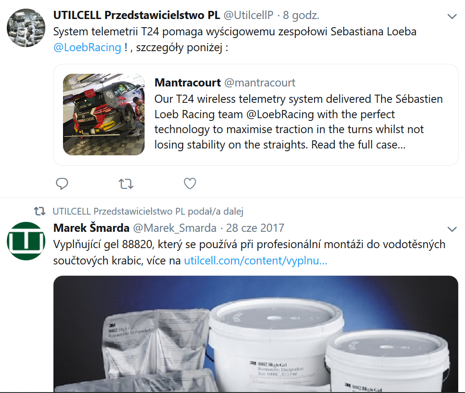Viewport: 465px width, 393px height.
Task: Open Marek Šmarda's green logo avatar
Action: click(26, 241)
